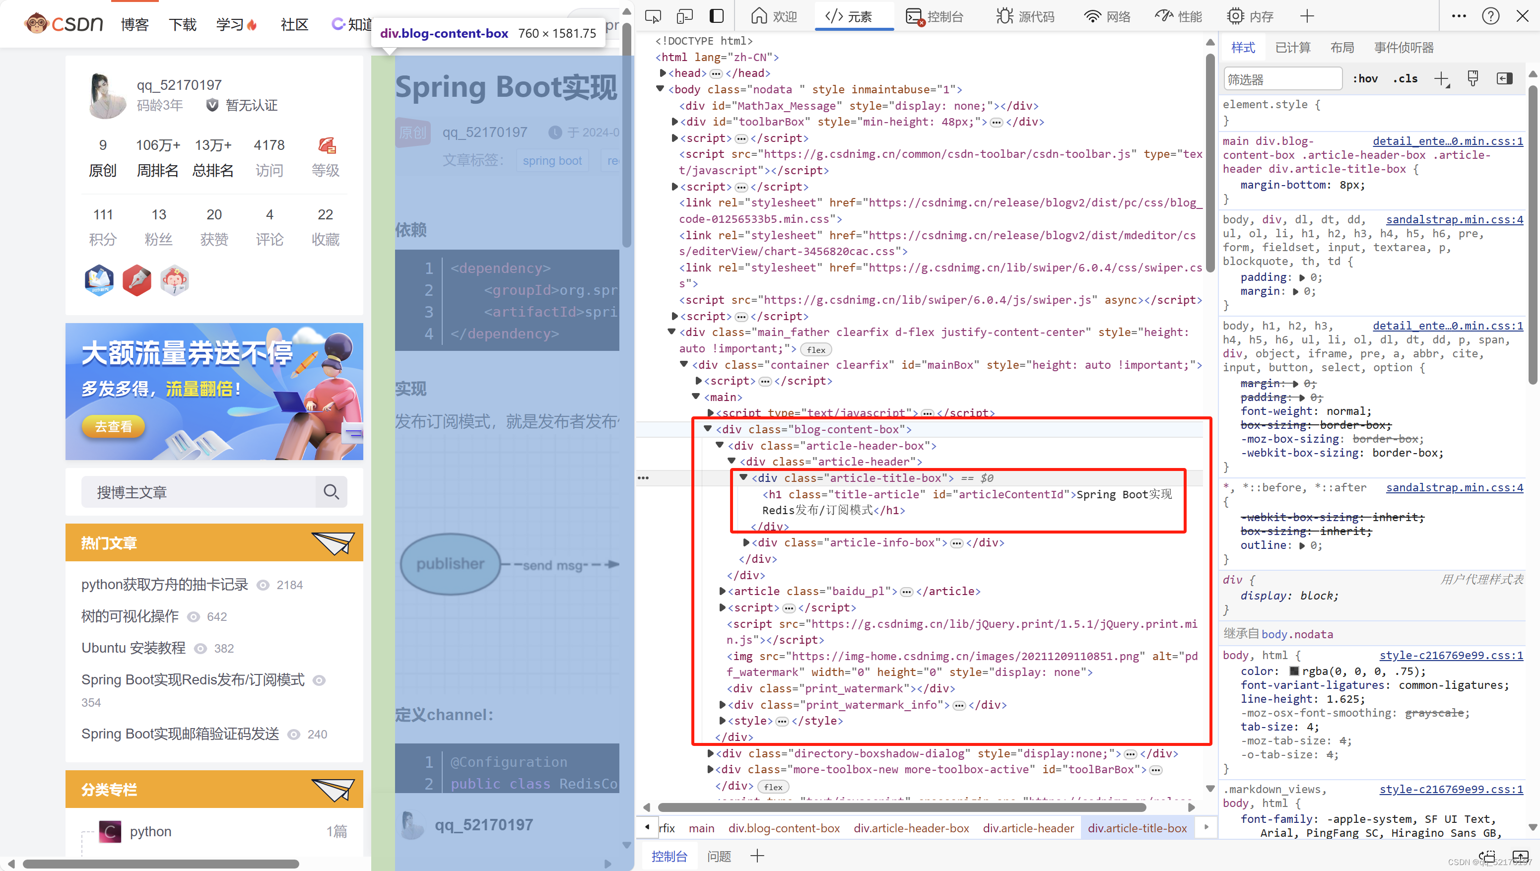The width and height of the screenshot is (1540, 871).
Task: Toggle the computed styles sidebar icon
Action: pos(1505,79)
